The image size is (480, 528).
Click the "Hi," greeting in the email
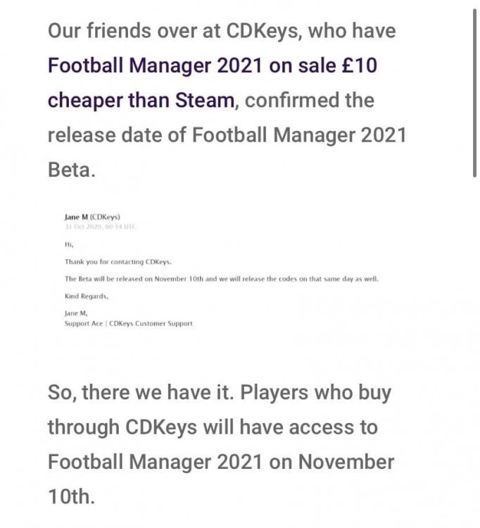pyautogui.click(x=69, y=245)
